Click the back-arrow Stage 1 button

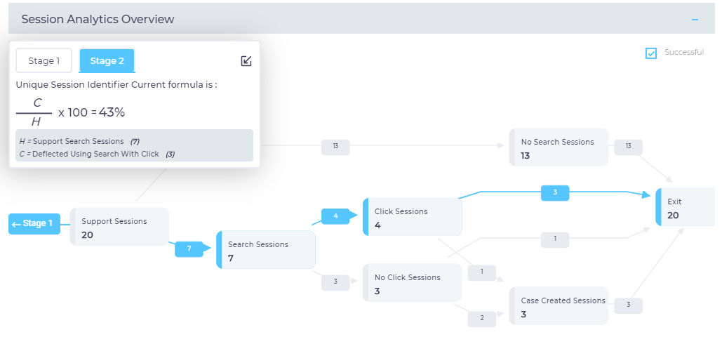34,224
